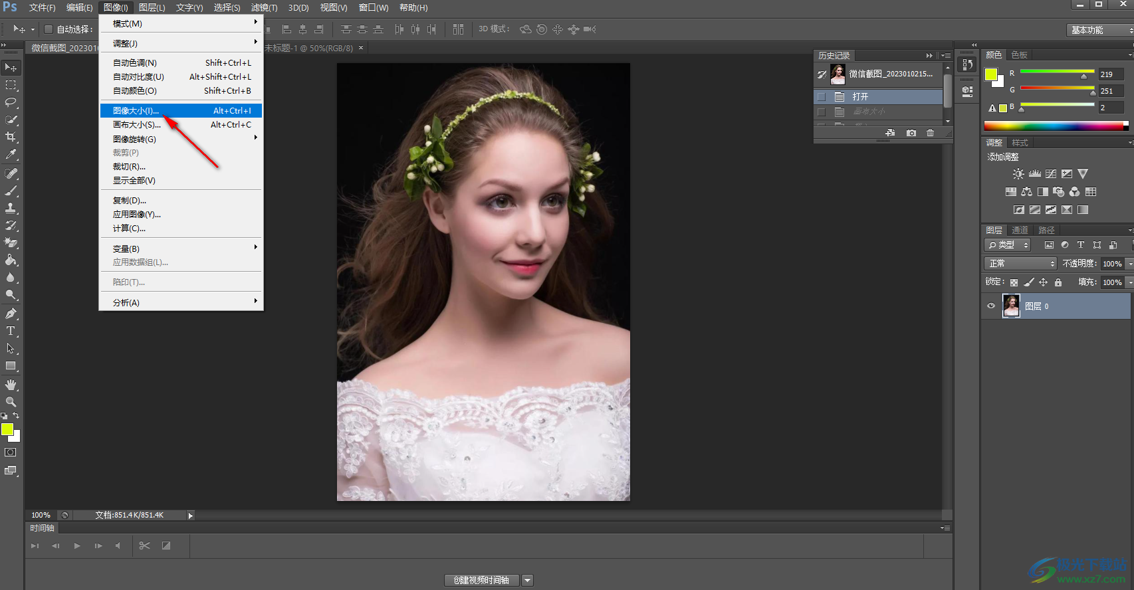The image size is (1134, 590).
Task: Choose 画布大小(S)... from the menu
Action: click(181, 125)
